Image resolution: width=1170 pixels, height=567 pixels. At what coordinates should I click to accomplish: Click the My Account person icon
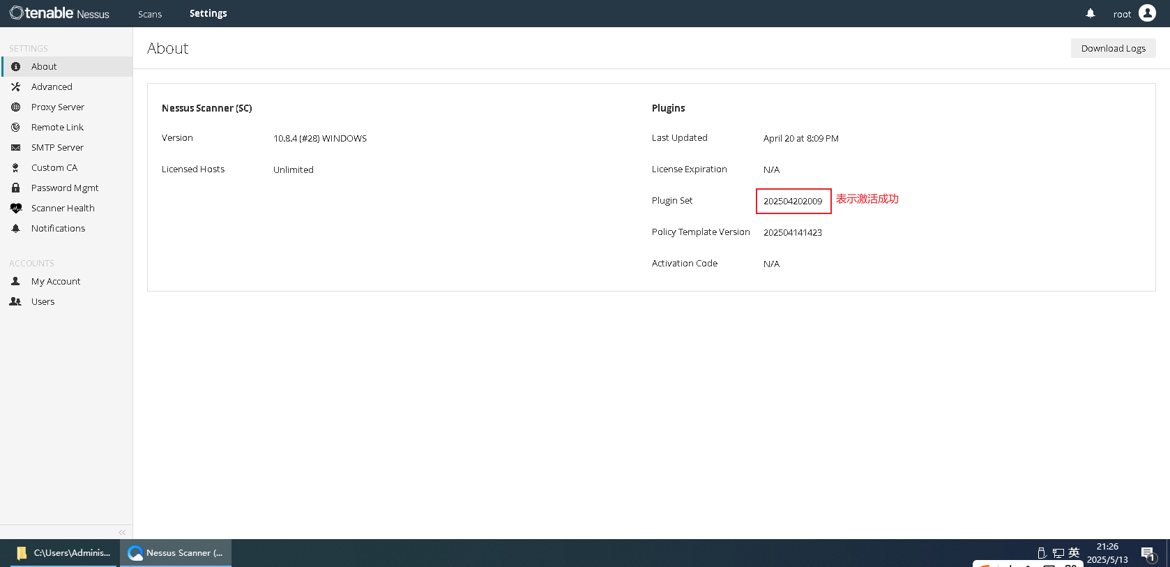point(15,282)
